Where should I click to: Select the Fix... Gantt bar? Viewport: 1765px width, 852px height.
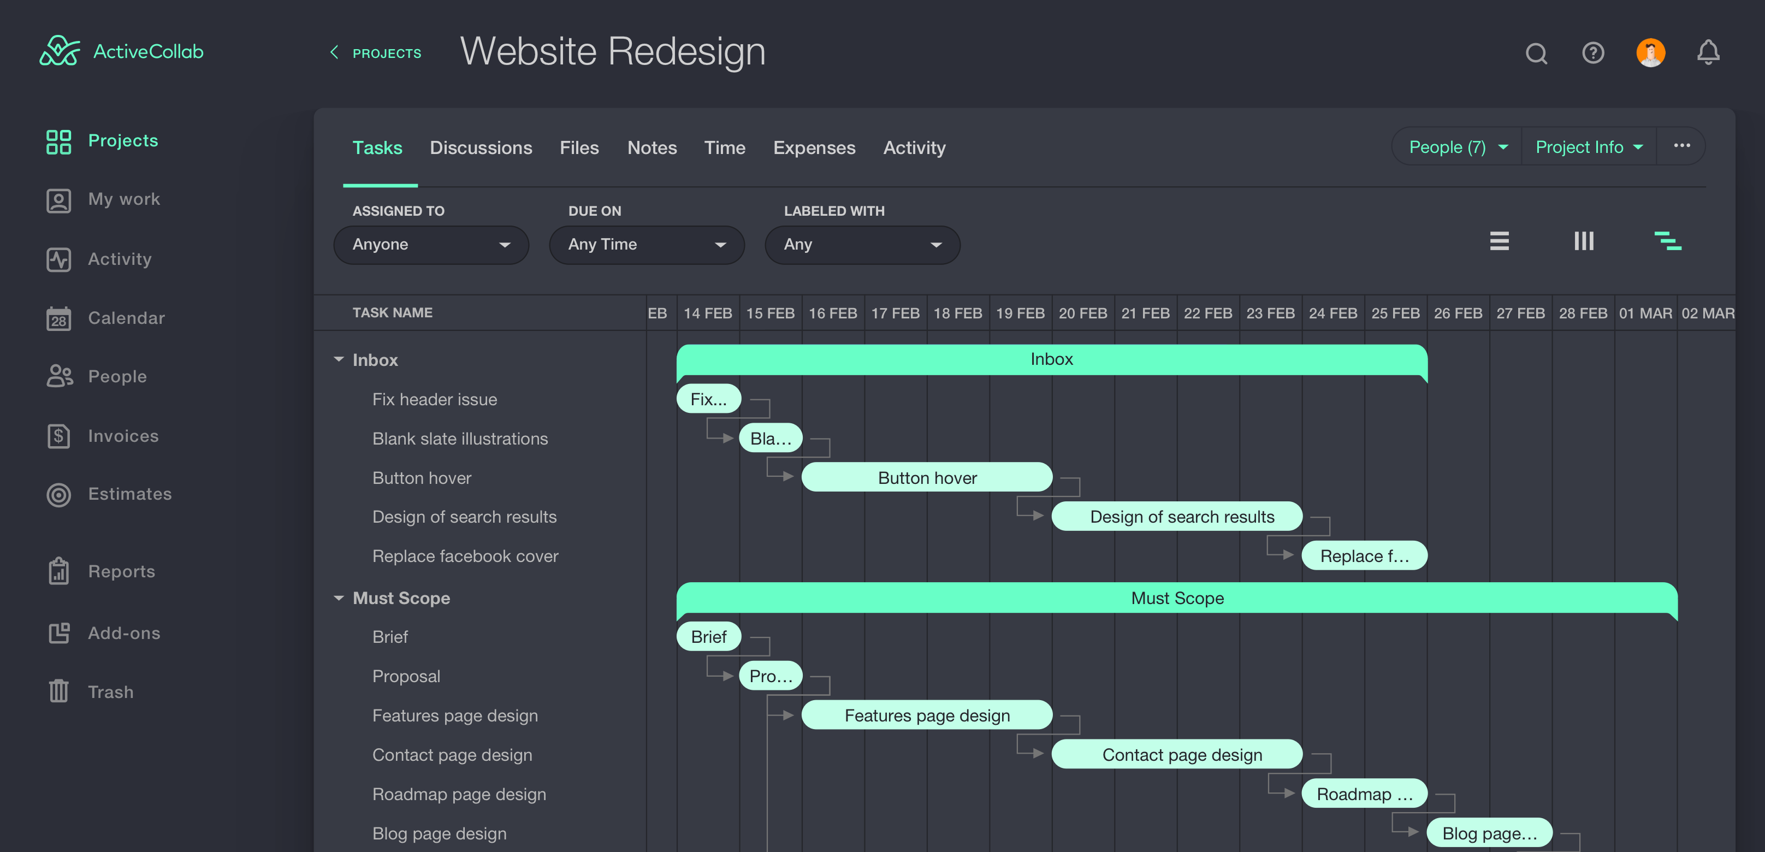[x=708, y=399]
